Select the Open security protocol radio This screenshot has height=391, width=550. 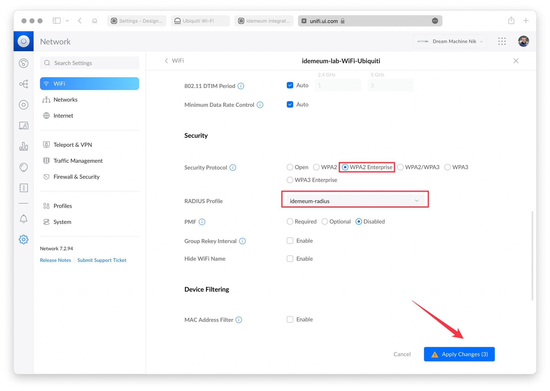click(290, 167)
